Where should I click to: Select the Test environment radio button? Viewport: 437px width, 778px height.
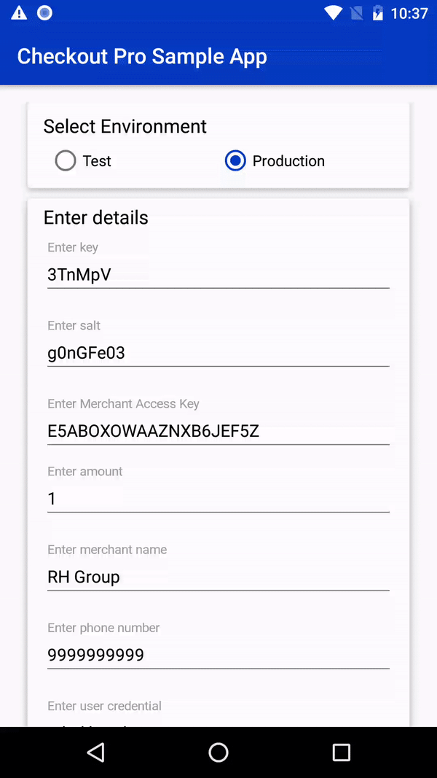66,160
